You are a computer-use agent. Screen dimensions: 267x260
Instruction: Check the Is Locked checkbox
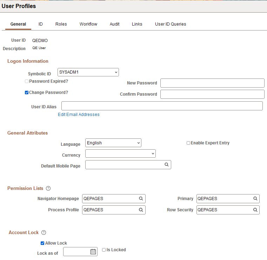click(104, 250)
